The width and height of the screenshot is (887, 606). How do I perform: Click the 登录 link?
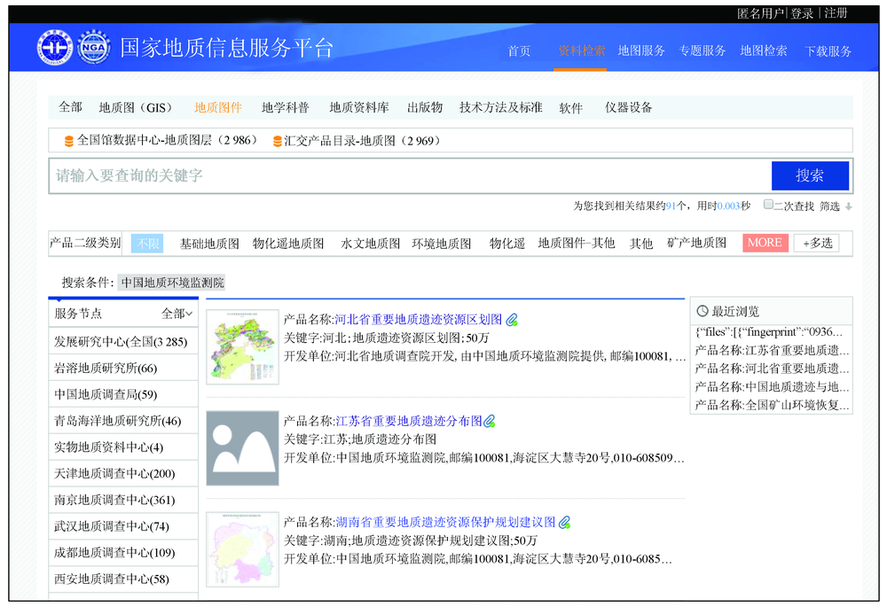click(802, 13)
